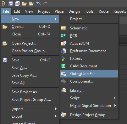Click the Save All icon in the quick toolbar
Screen dimensions: 127x124
[18, 3]
